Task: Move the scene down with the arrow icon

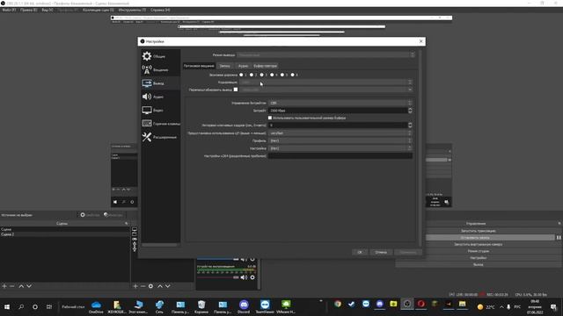Action: coord(29,286)
